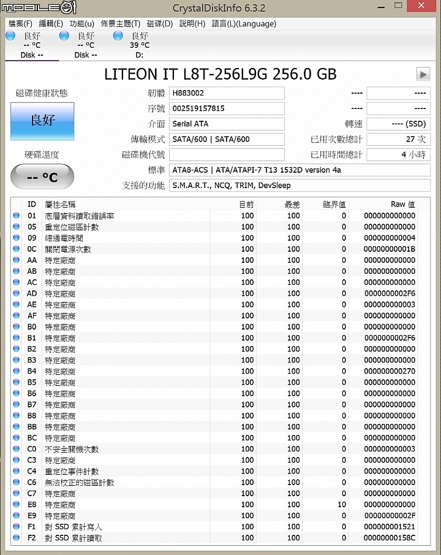Screen dimensions: 441x555
Task: Click the status circle icon for attribute B8
Action: click(x=17, y=415)
